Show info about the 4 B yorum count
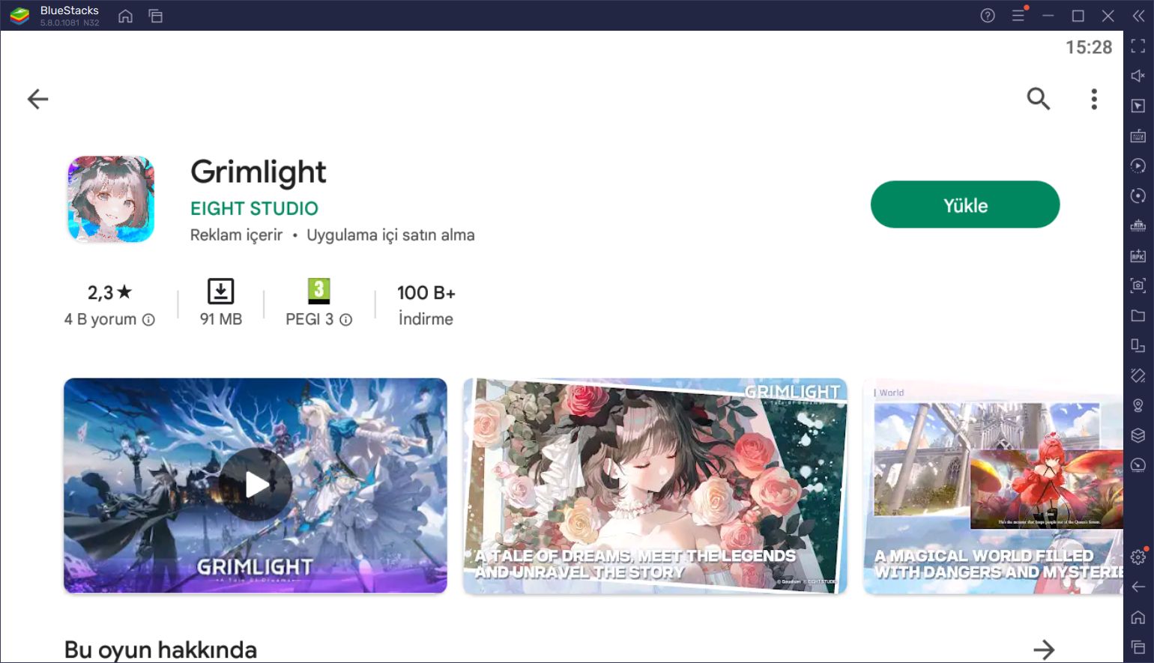1154x663 pixels. 148,320
